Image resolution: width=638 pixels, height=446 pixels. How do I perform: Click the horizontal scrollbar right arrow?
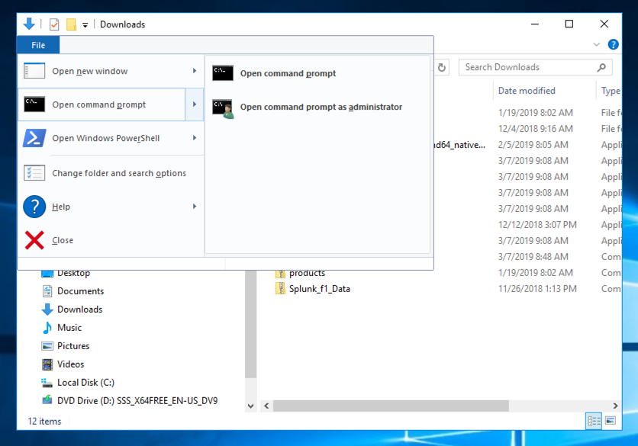(x=615, y=406)
